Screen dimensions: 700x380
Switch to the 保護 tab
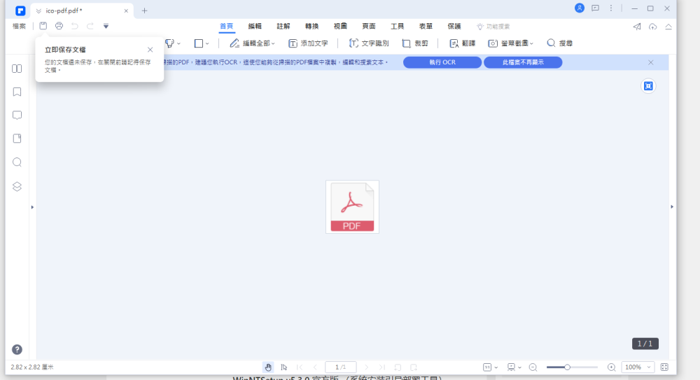pyautogui.click(x=454, y=27)
